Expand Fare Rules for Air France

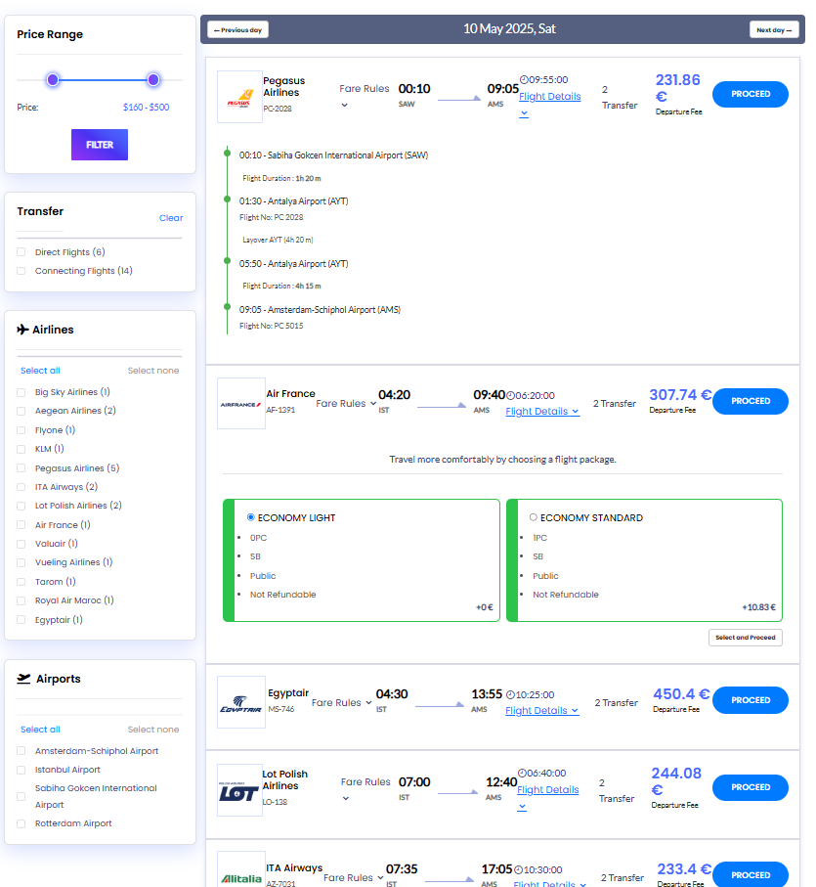tap(346, 403)
